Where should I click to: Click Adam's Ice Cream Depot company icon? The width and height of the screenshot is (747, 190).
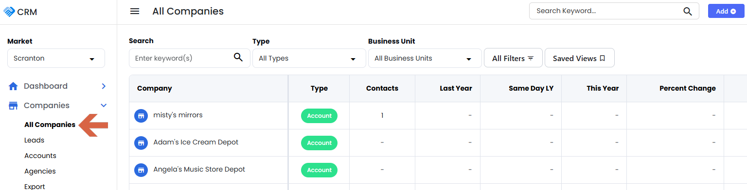[x=141, y=143]
